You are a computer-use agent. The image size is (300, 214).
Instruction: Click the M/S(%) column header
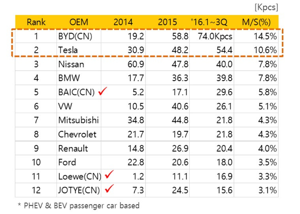pos(257,22)
